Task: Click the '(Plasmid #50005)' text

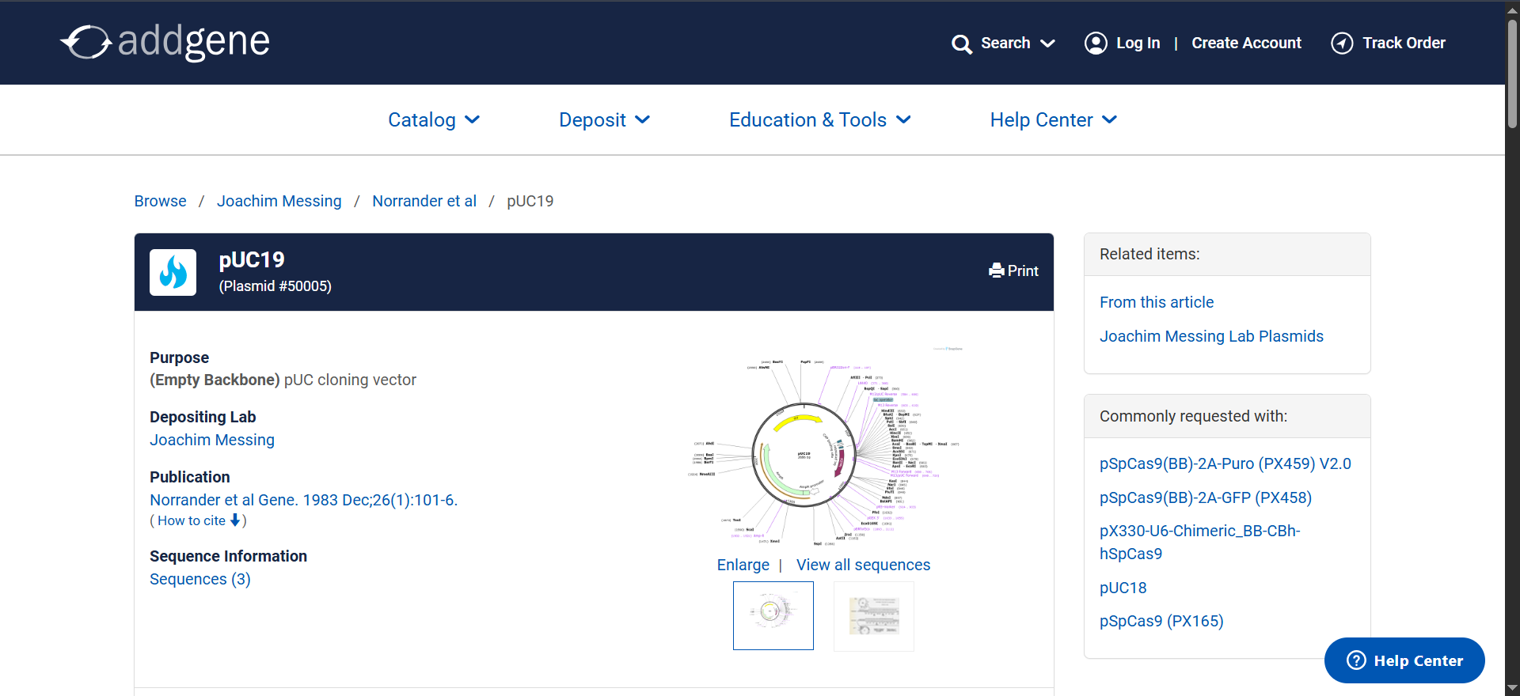Action: click(275, 286)
